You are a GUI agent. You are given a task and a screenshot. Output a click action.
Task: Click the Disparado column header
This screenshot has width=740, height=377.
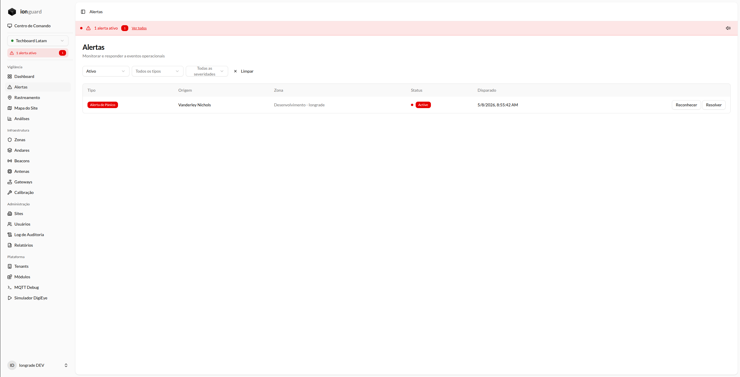(487, 90)
